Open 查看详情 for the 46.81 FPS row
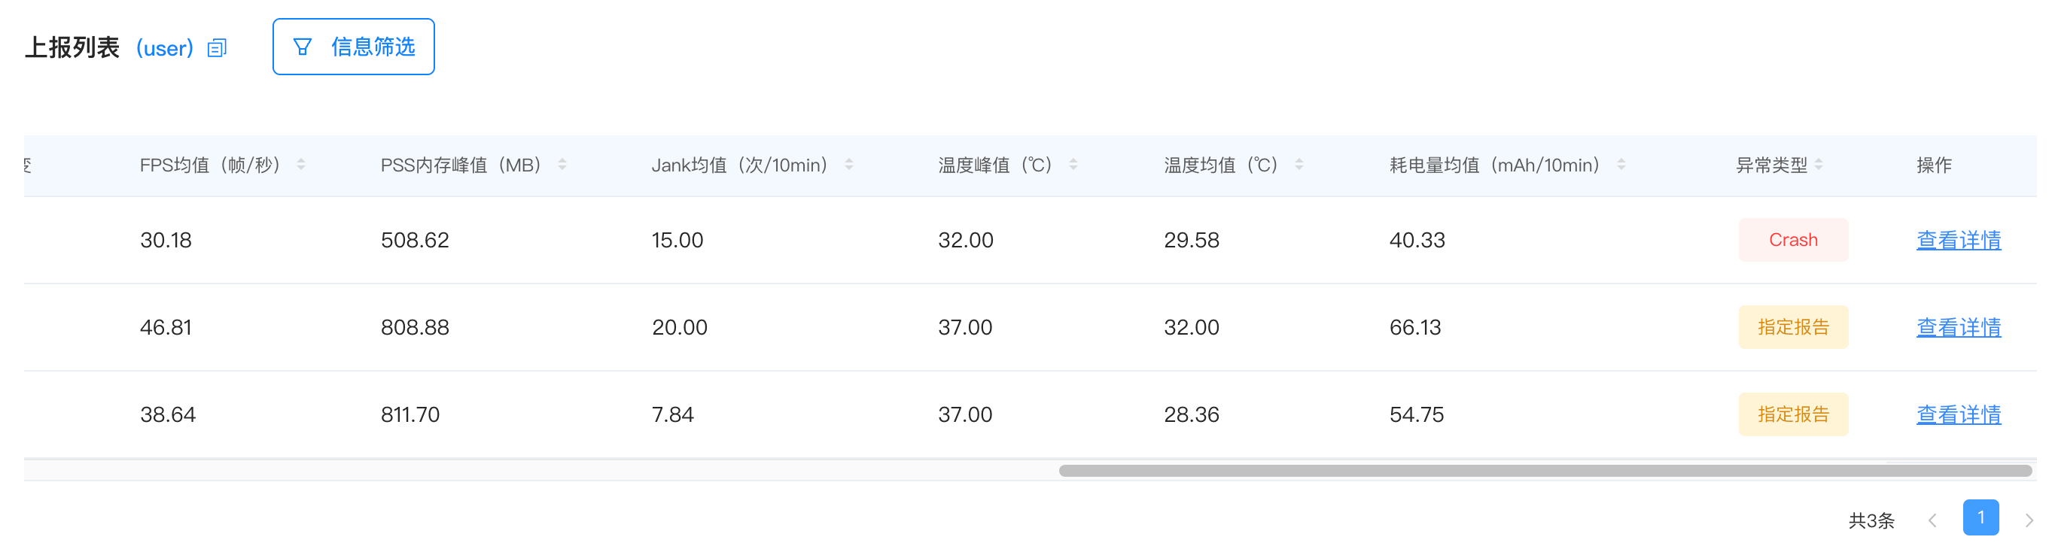Screen dimensions: 2049x552 [1959, 327]
